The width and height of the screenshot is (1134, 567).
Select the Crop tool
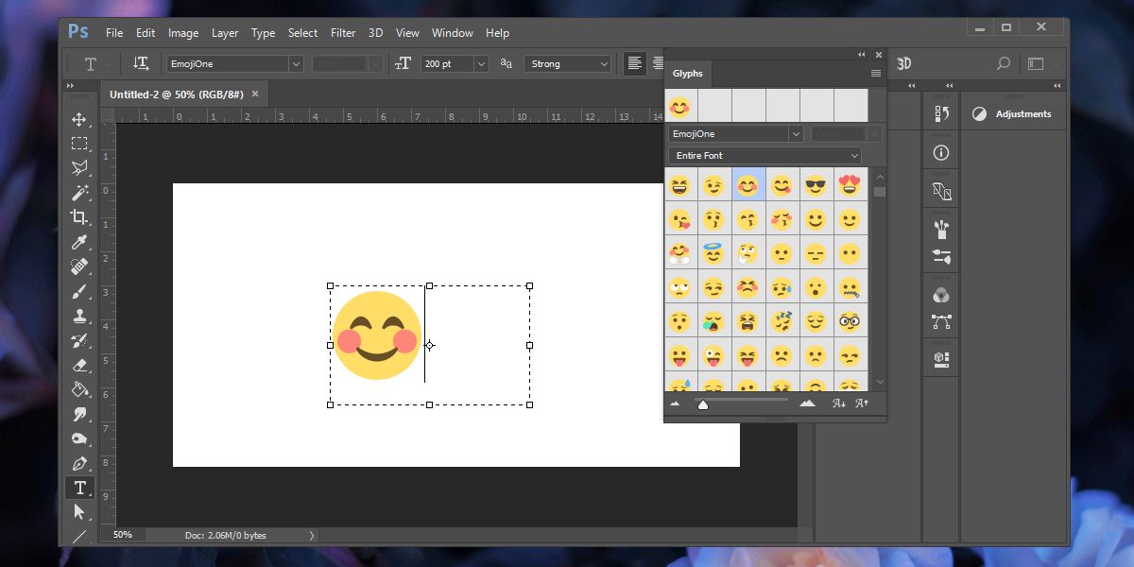click(x=80, y=217)
